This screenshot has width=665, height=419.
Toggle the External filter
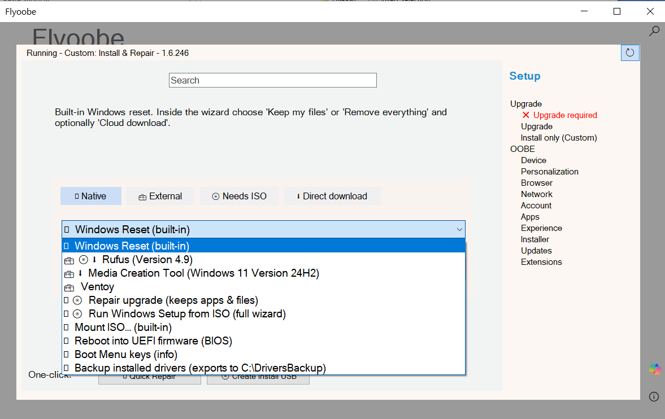(x=160, y=196)
